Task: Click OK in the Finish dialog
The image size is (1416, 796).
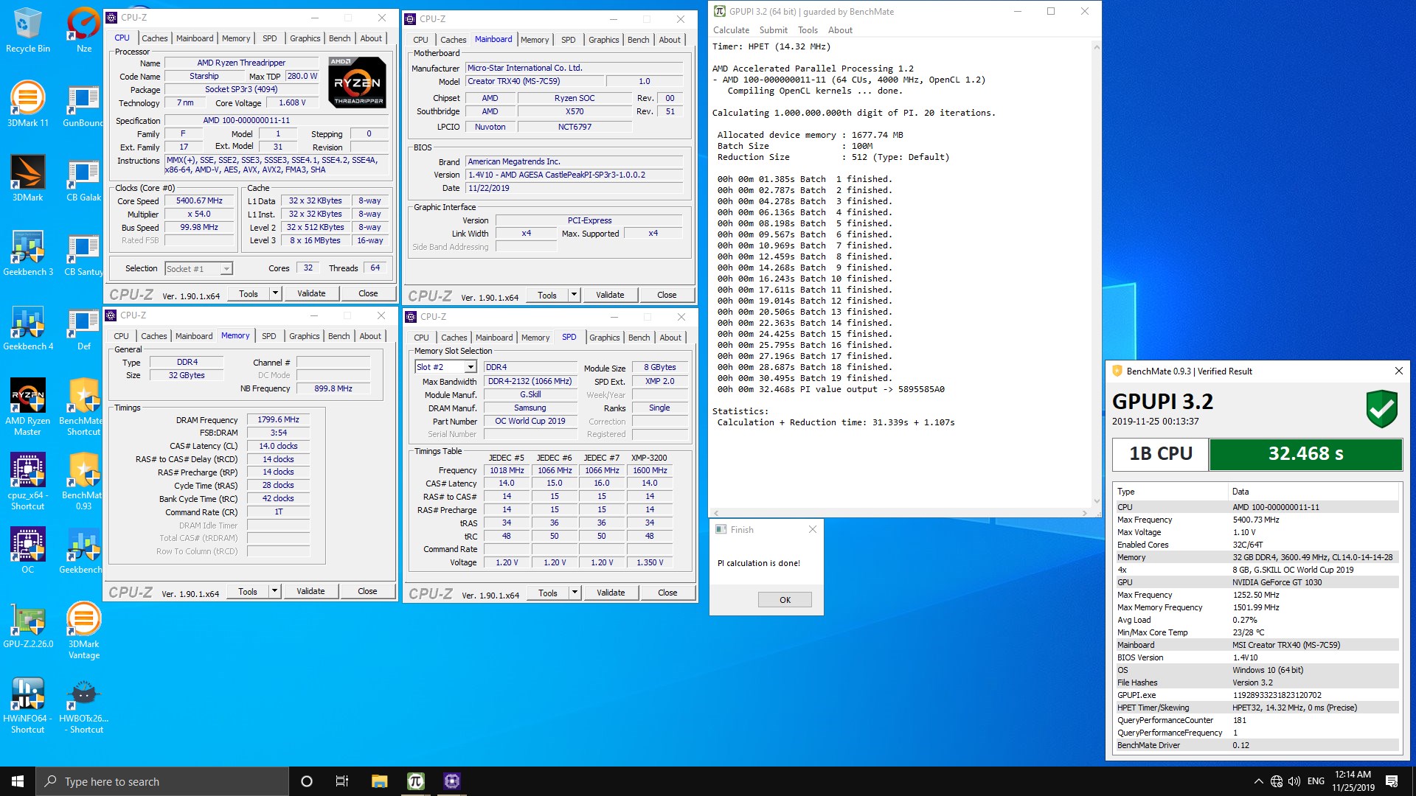Action: 785,600
